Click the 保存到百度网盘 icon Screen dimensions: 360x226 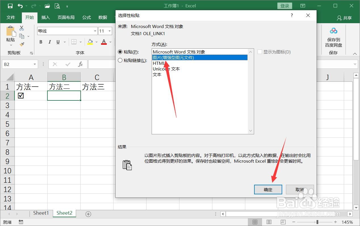point(334,31)
